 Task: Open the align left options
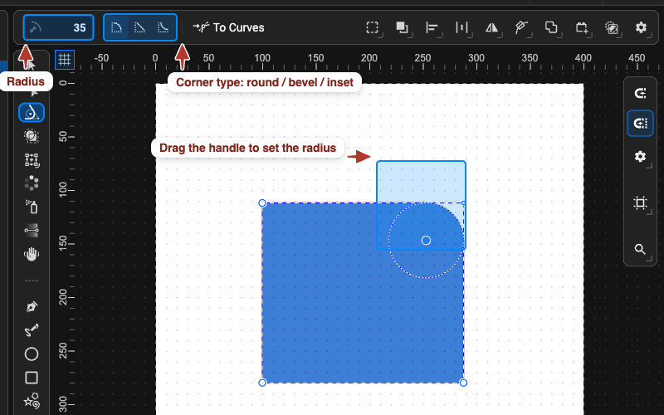432,27
